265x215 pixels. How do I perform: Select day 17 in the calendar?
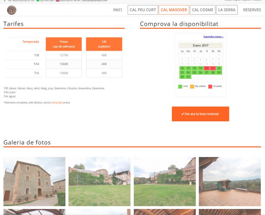pos(188,68)
